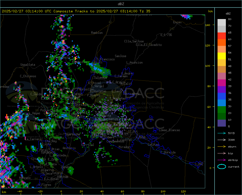Viewport: 242px width, 195px height.
Task: Click the green echo blob near Zapata
Action: (x=71, y=170)
